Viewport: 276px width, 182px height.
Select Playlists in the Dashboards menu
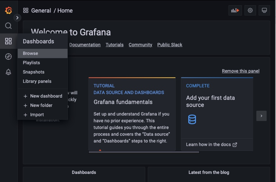click(43, 63)
